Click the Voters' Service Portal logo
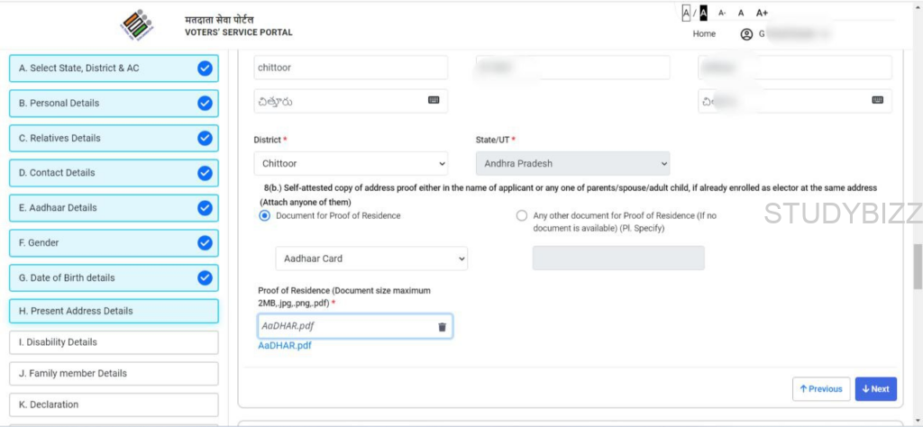 (x=137, y=25)
